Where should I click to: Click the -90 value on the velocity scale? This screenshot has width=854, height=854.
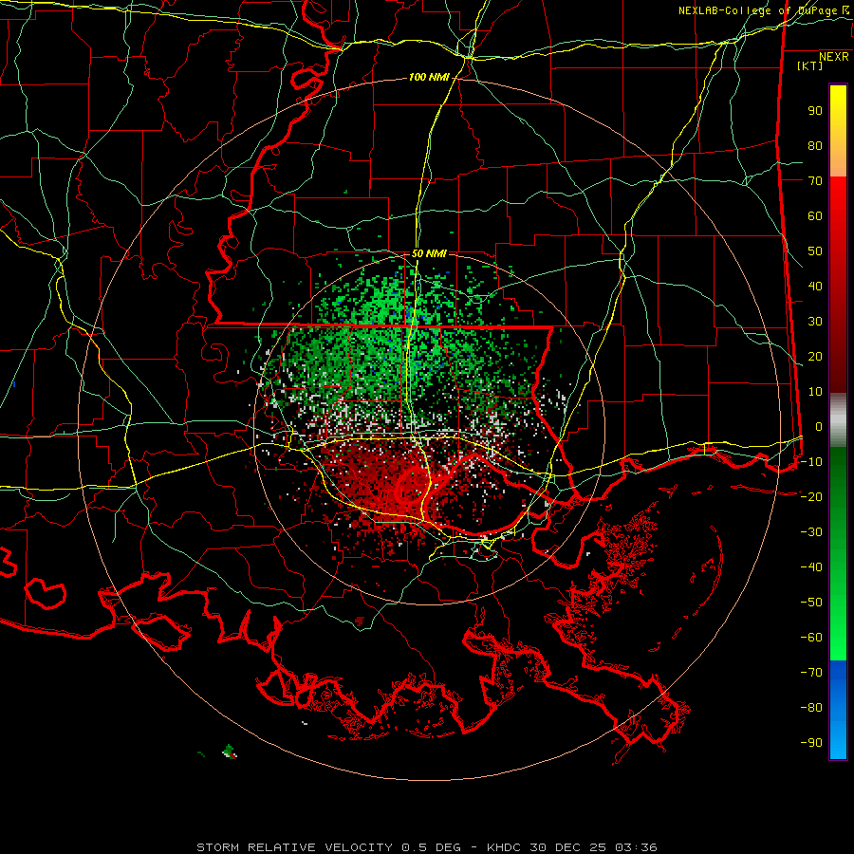click(x=811, y=743)
